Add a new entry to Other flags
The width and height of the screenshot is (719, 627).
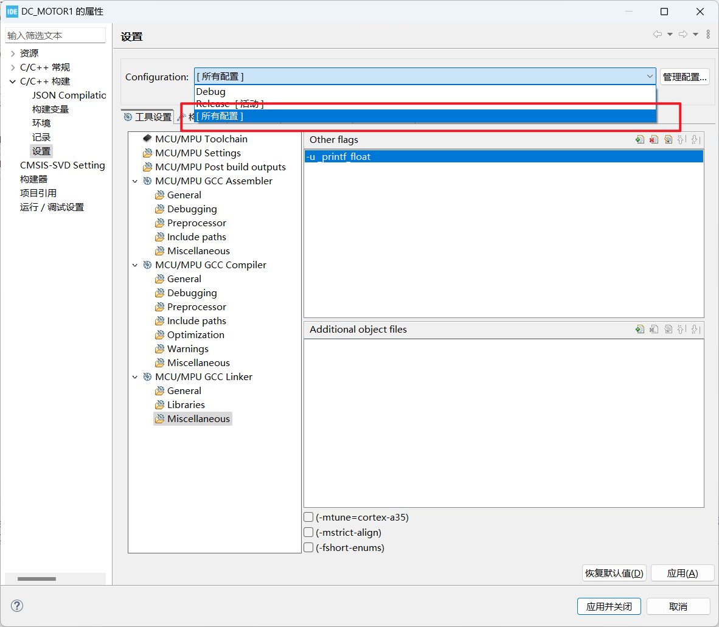coord(639,139)
